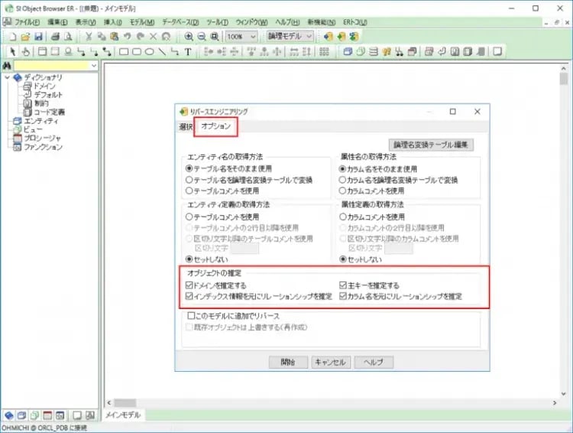The height and width of the screenshot is (433, 573).
Task: Click the Save floppy disk toolbar icon
Action: coord(37,36)
